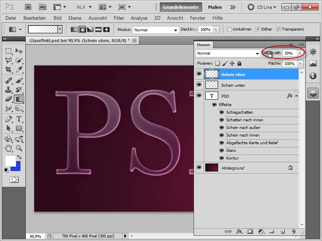322x241 pixels.
Task: Select the Zoom tool
Action: pyautogui.click(x=19, y=148)
